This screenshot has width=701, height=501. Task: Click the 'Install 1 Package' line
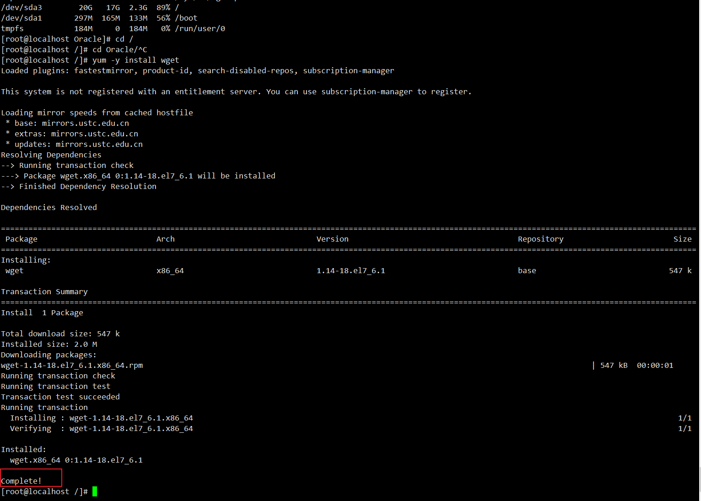(42, 312)
